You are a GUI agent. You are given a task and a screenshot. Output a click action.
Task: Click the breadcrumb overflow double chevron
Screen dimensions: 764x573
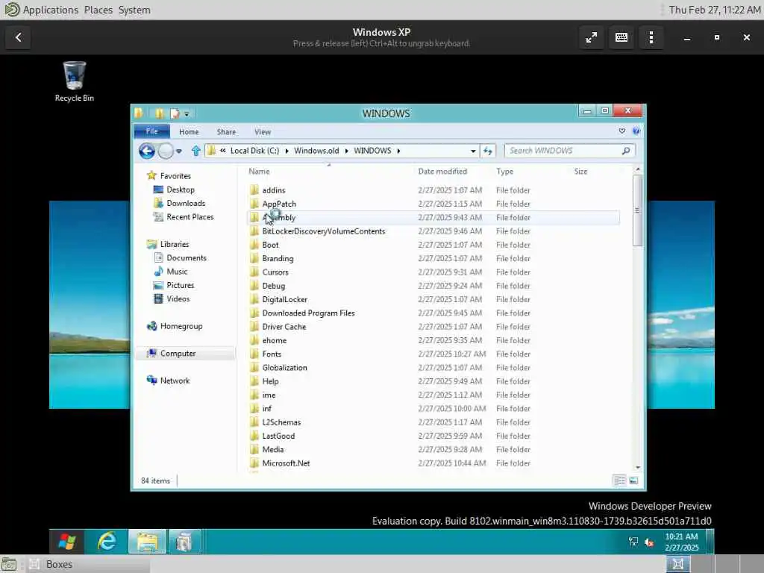[x=222, y=151]
